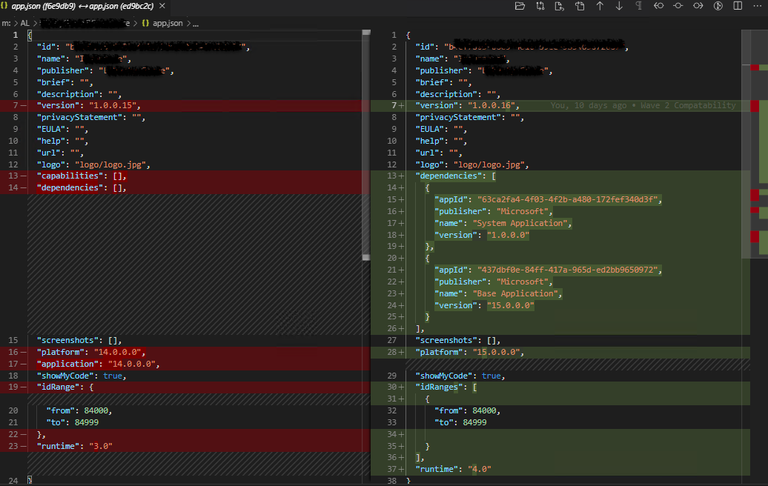Click the appId starting with 63ca2fa4
The height and width of the screenshot is (486, 768).
[x=569, y=199]
